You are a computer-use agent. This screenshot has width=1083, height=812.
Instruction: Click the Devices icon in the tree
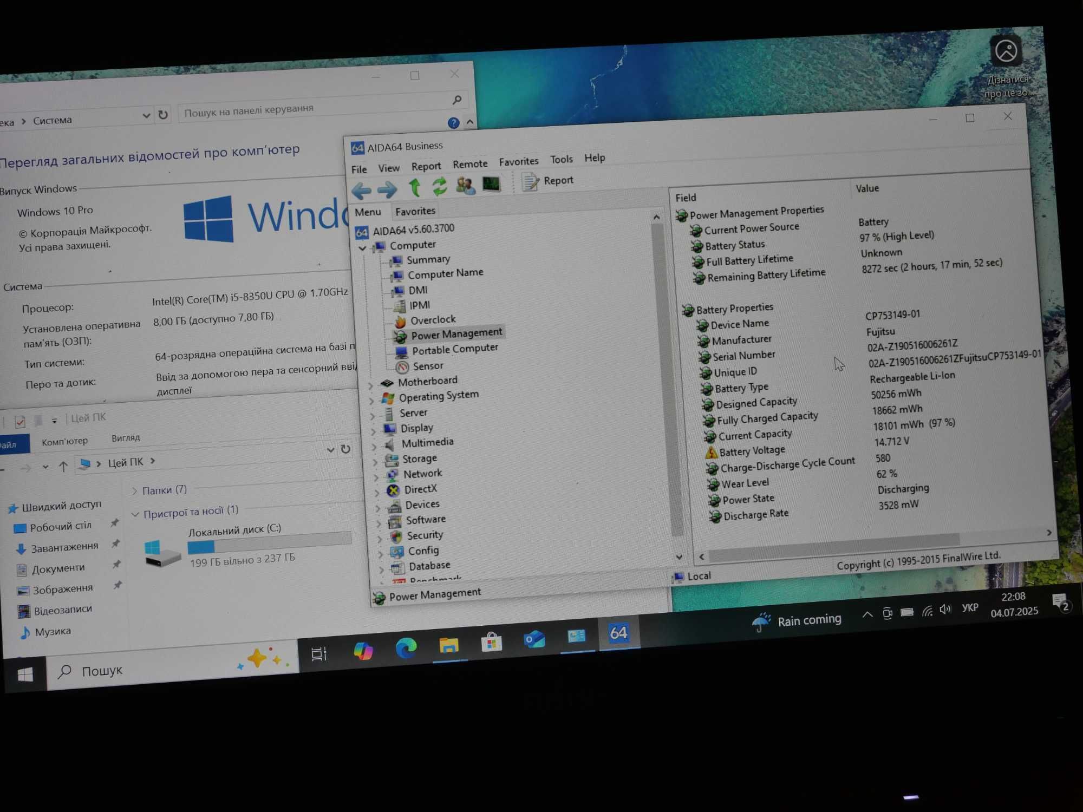coord(395,506)
